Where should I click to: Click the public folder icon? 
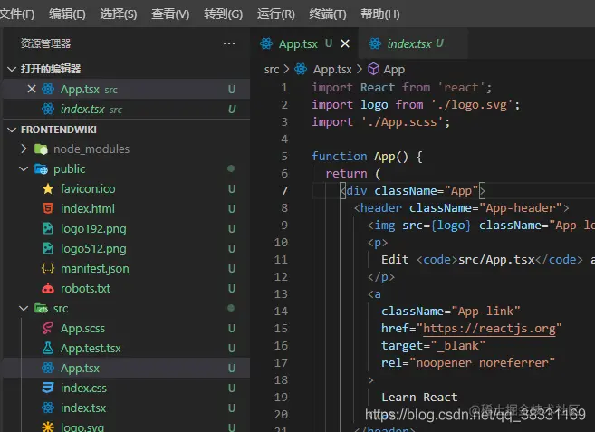(41, 169)
